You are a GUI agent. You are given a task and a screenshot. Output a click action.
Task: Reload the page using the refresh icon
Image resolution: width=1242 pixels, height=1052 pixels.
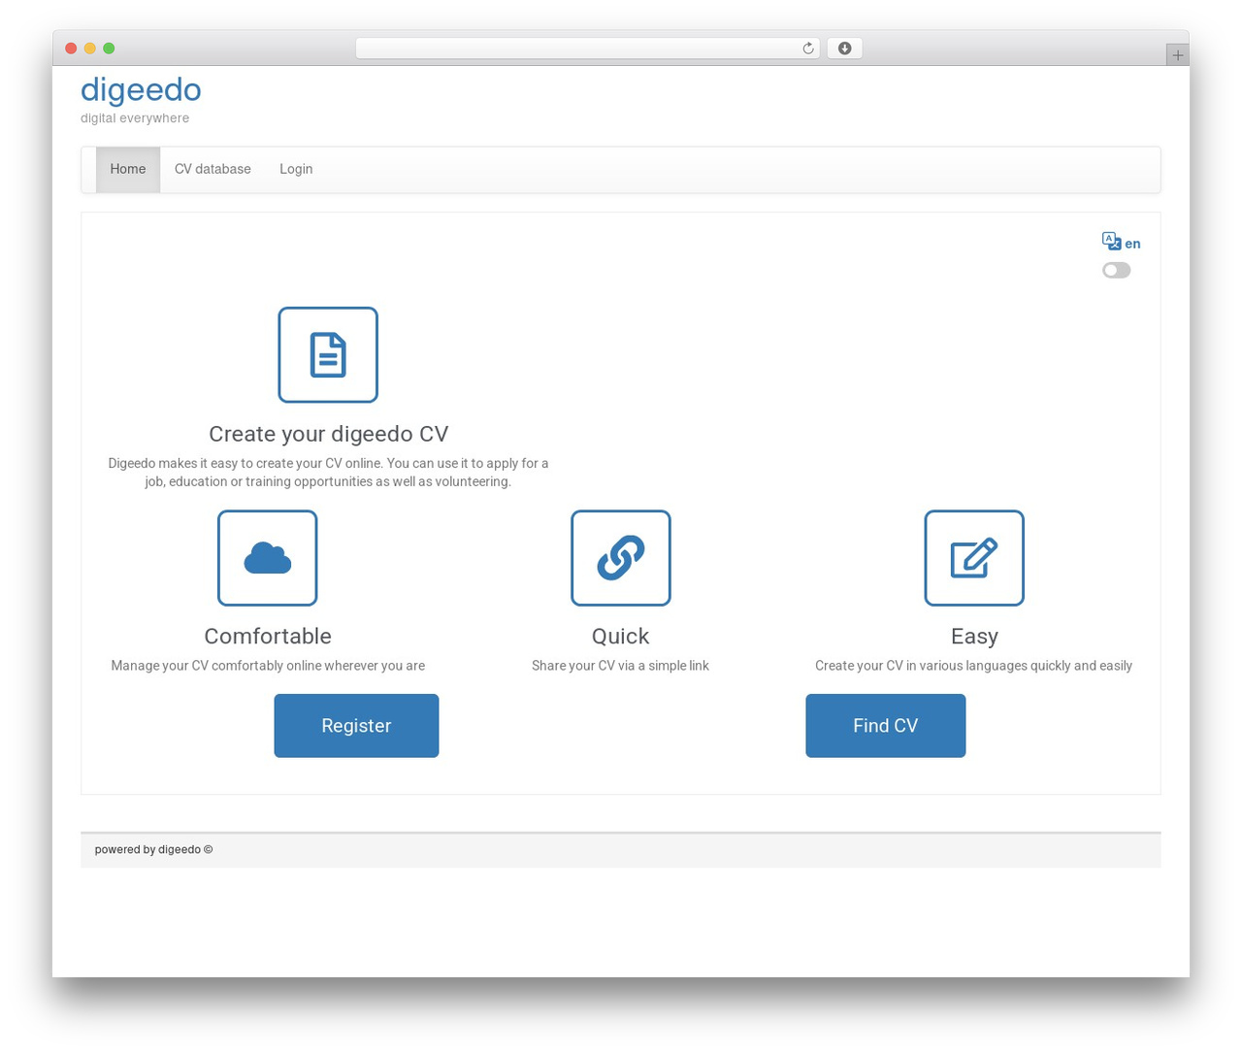(x=808, y=49)
